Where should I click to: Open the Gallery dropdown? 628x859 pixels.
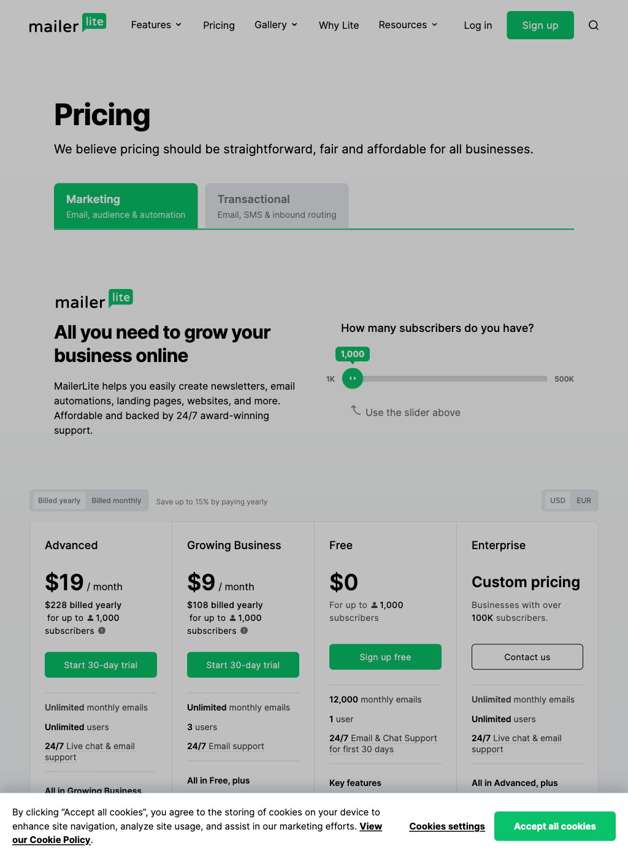point(276,25)
